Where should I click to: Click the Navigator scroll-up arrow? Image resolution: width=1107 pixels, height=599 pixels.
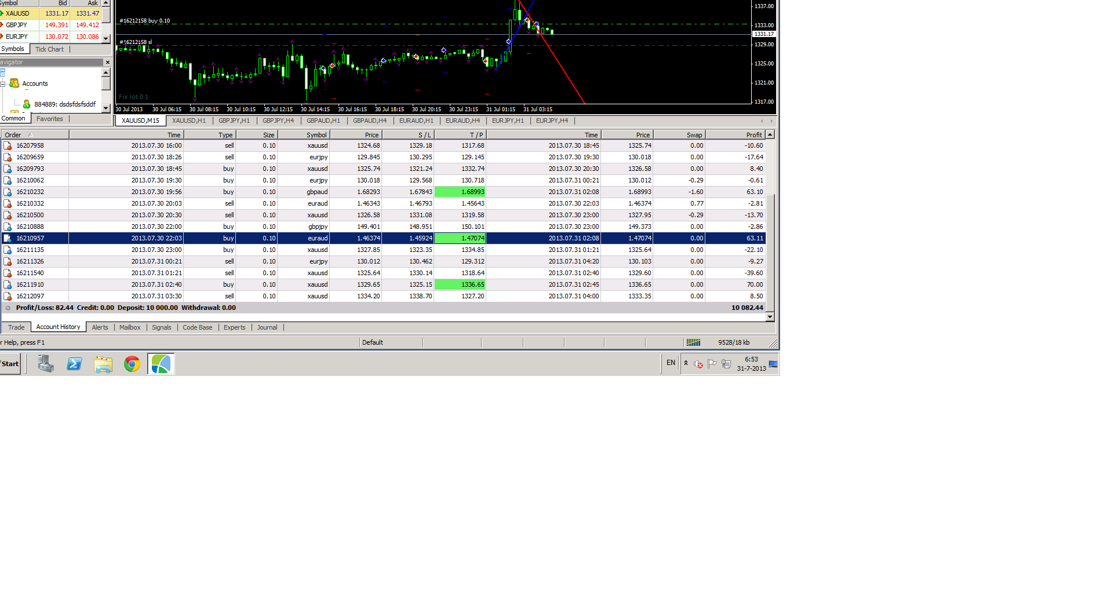(x=106, y=72)
